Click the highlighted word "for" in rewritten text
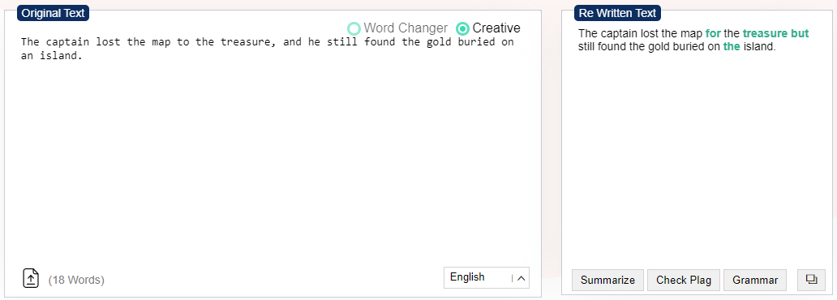 pyautogui.click(x=713, y=33)
